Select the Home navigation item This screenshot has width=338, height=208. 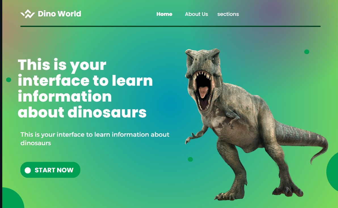click(x=164, y=14)
